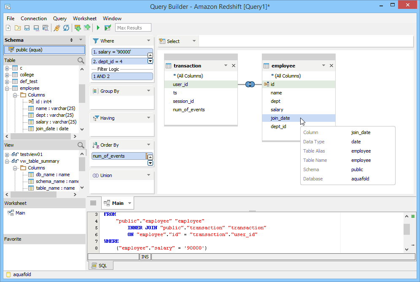This screenshot has height=282, width=420.
Task: Open the Schema panel dropdown arrow
Action: click(81, 40)
